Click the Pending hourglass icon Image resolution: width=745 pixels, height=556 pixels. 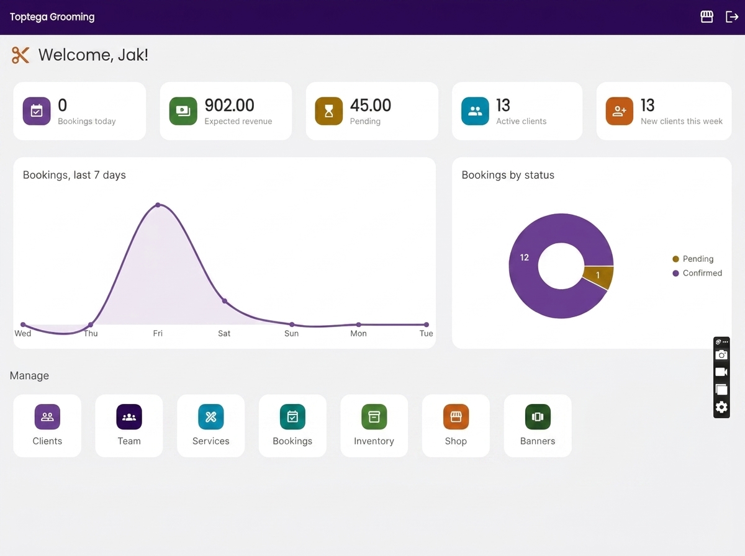pyautogui.click(x=329, y=111)
